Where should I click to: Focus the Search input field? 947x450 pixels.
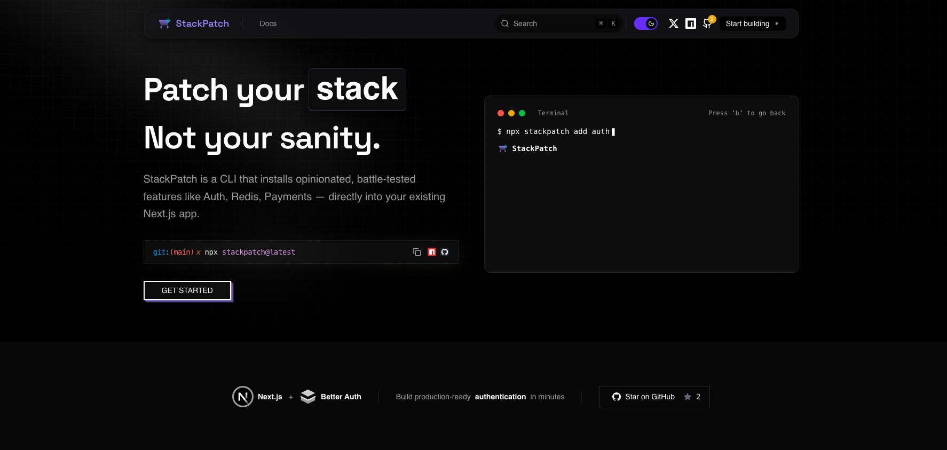[558, 23]
